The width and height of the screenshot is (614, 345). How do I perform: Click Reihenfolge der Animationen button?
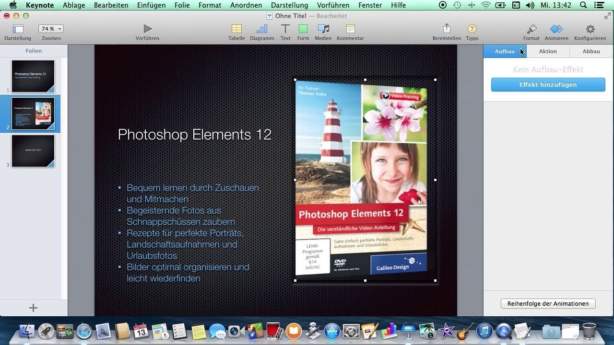(548, 304)
